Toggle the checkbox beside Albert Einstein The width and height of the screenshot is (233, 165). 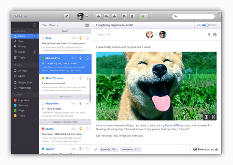click(x=43, y=78)
